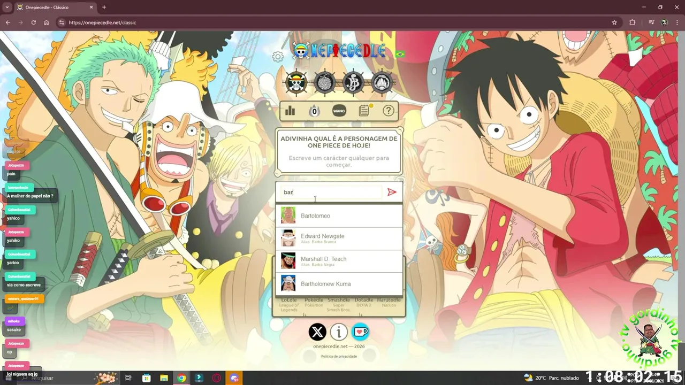Open the patch notes icon with yellow dot
Image resolution: width=685 pixels, height=385 pixels.
click(x=364, y=110)
